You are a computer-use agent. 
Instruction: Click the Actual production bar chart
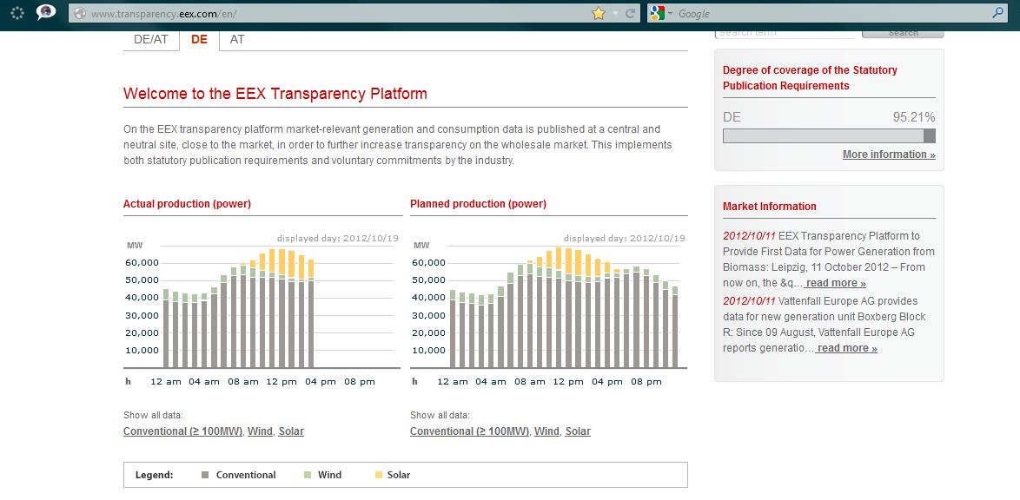(262, 310)
